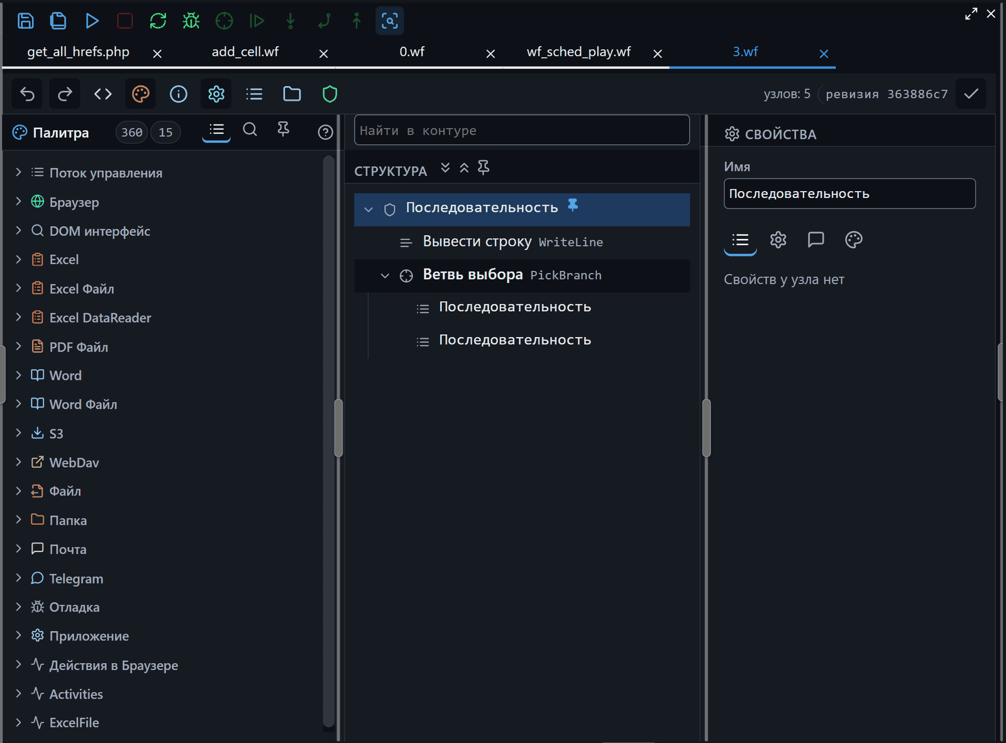The height and width of the screenshot is (743, 1006).
Task: Collapse the Ветвь выбора PickBranch node
Action: click(x=385, y=276)
